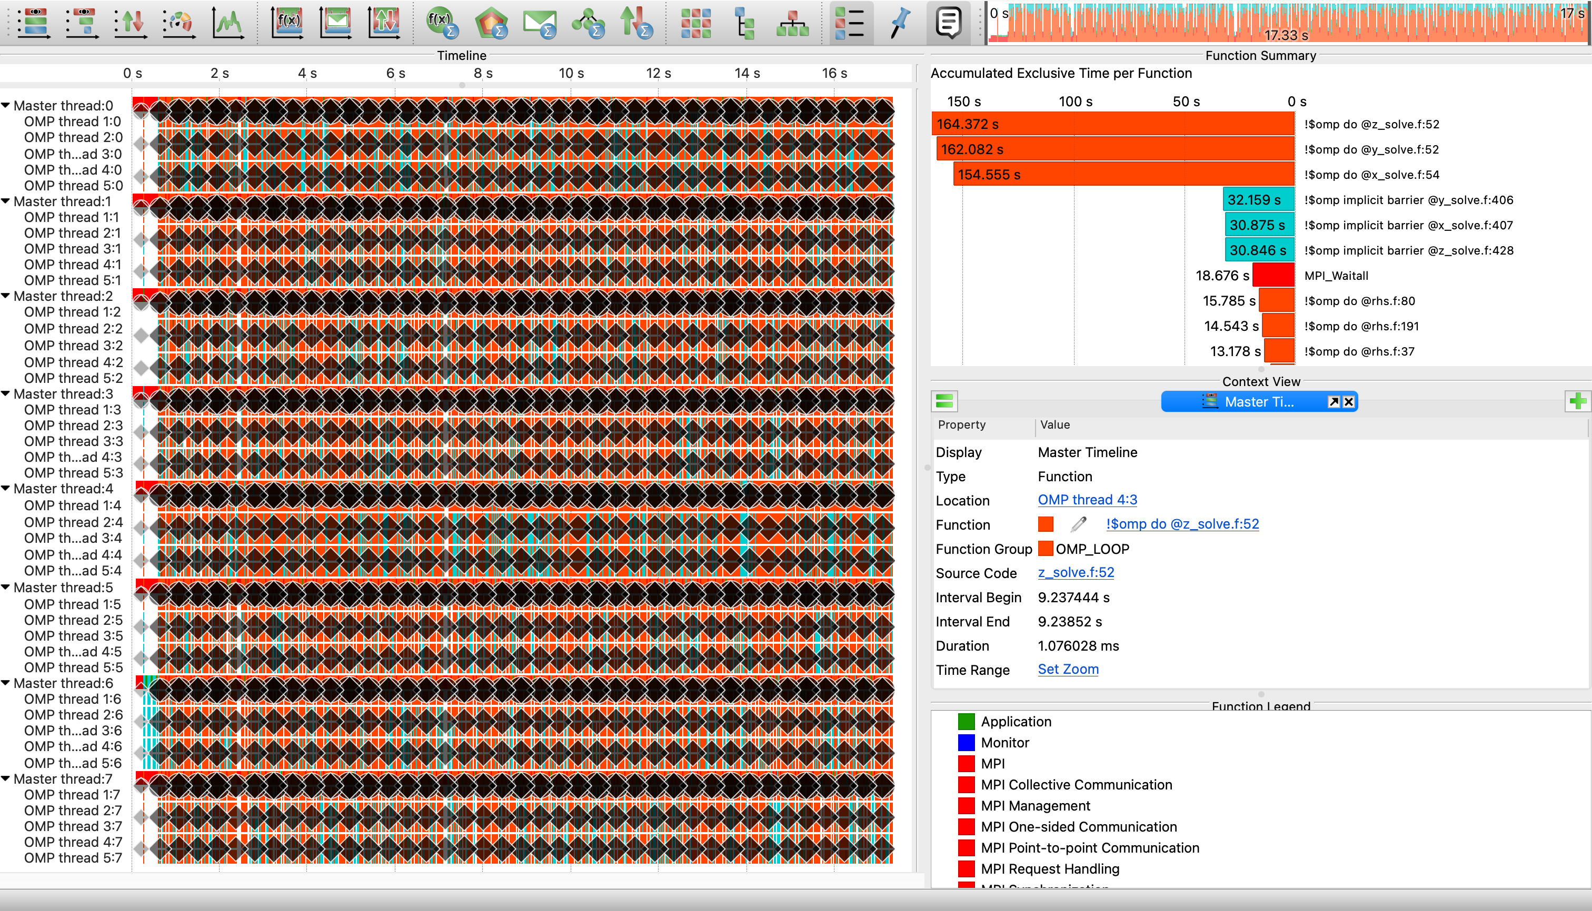This screenshot has height=911, width=1592.
Task: Collapse the Master thread:6 group
Action: tap(6, 683)
